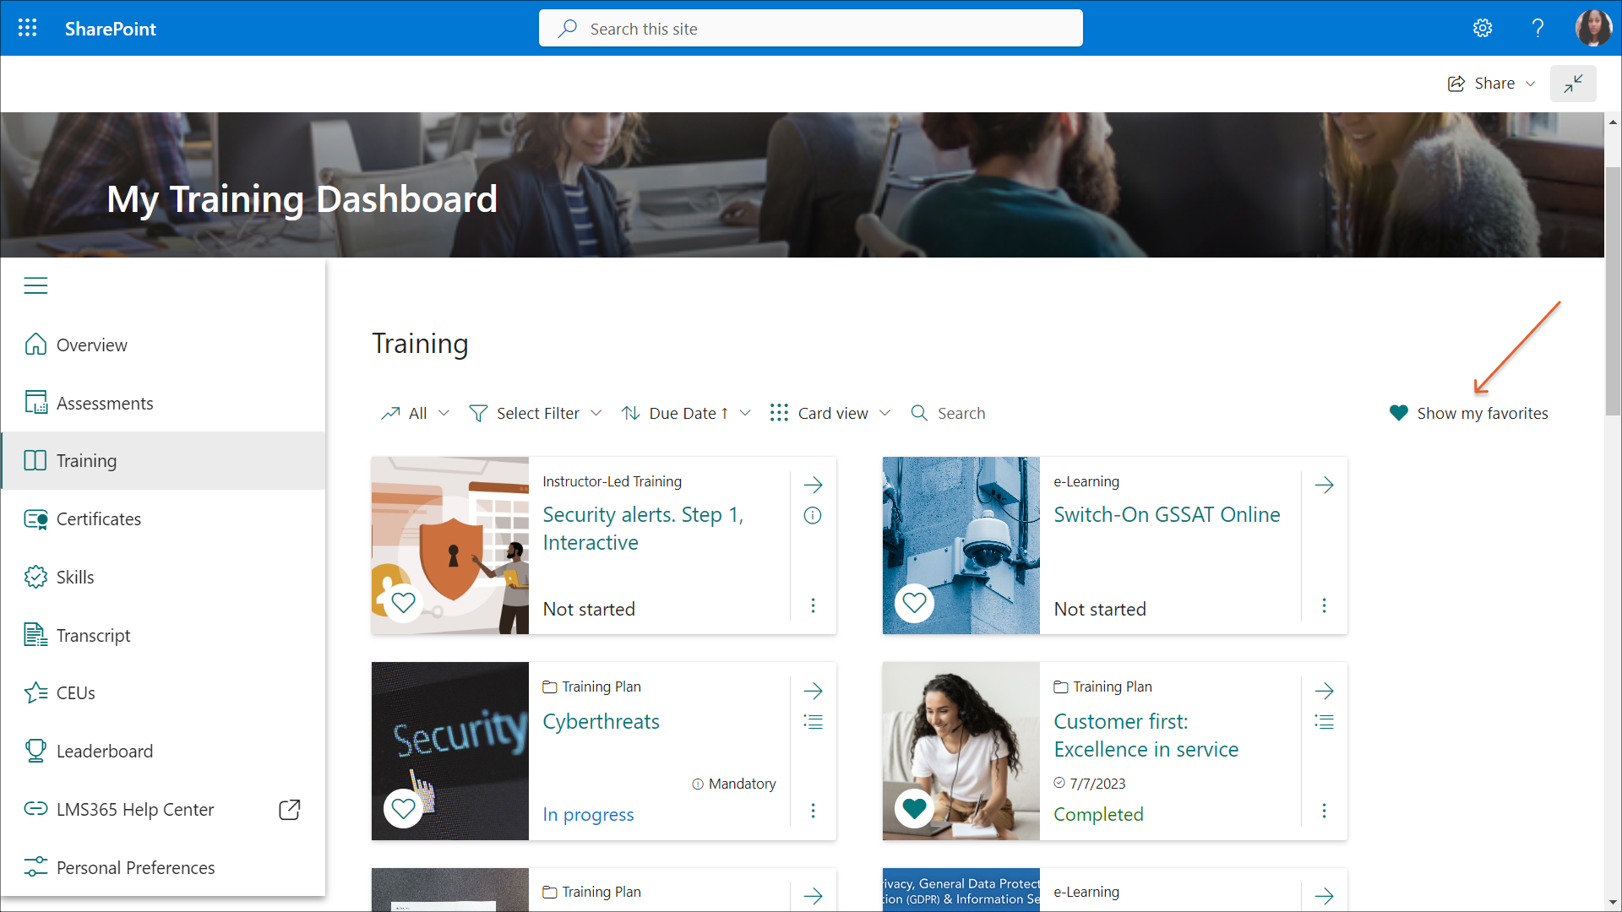Collapse the hamburger navigation menu
Screen dimensions: 1622x912
(35, 285)
